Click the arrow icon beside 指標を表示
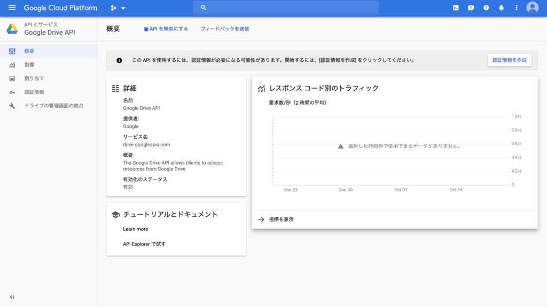The height and width of the screenshot is (307, 547). pos(261,219)
